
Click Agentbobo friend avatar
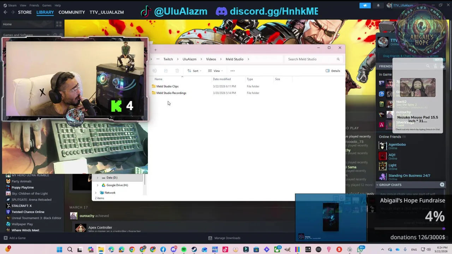pyautogui.click(x=383, y=146)
